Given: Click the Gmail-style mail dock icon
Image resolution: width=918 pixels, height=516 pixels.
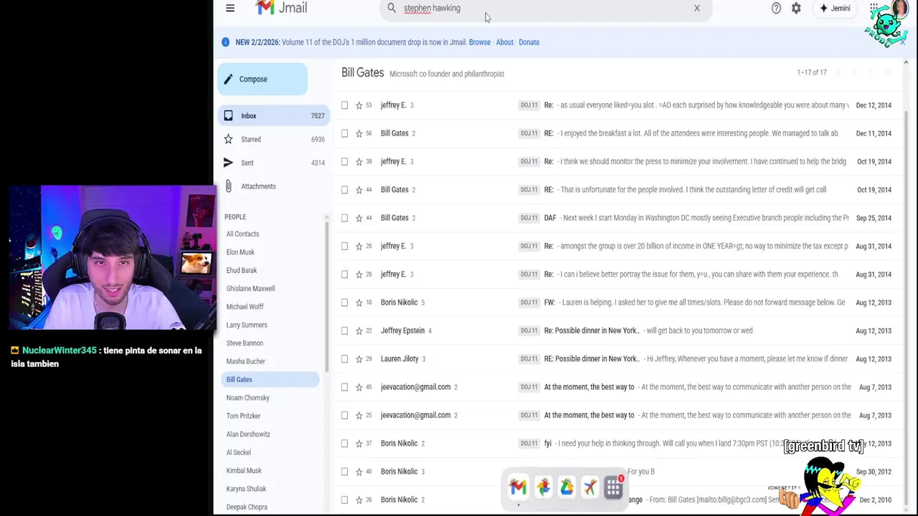Looking at the screenshot, I should [518, 488].
